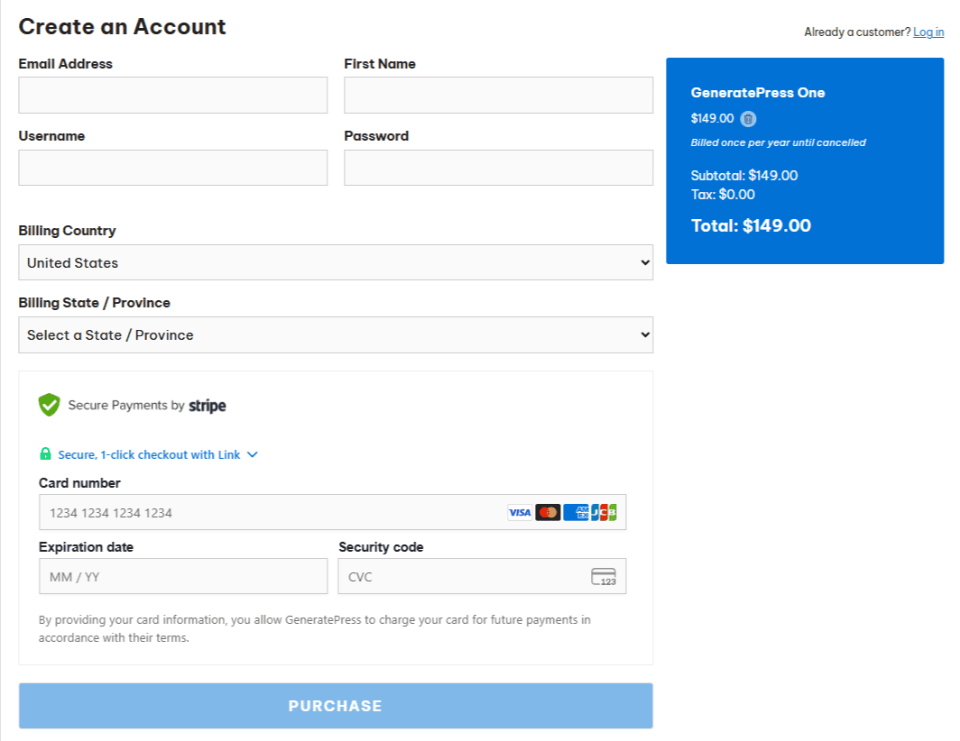
Task: Focus the Card number field
Action: coord(332,512)
